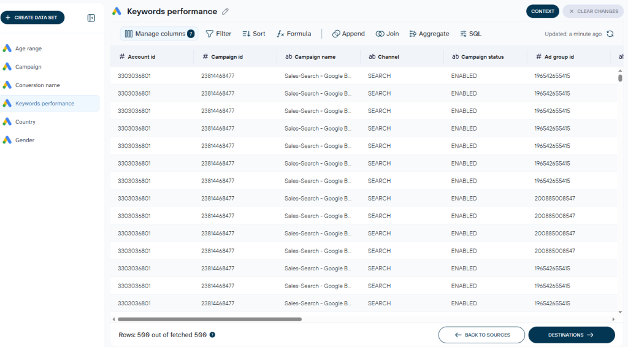The width and height of the screenshot is (628, 347).
Task: Click horizontal scrollbar left arrow
Action: coord(113,319)
